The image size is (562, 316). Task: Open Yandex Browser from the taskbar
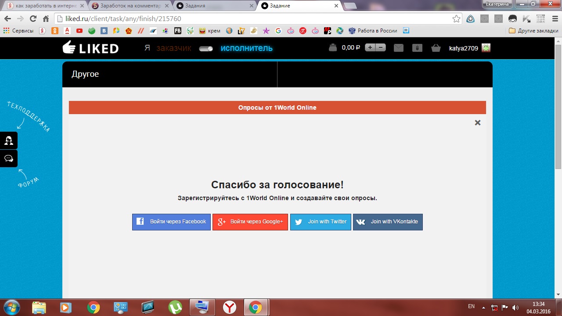(x=230, y=307)
